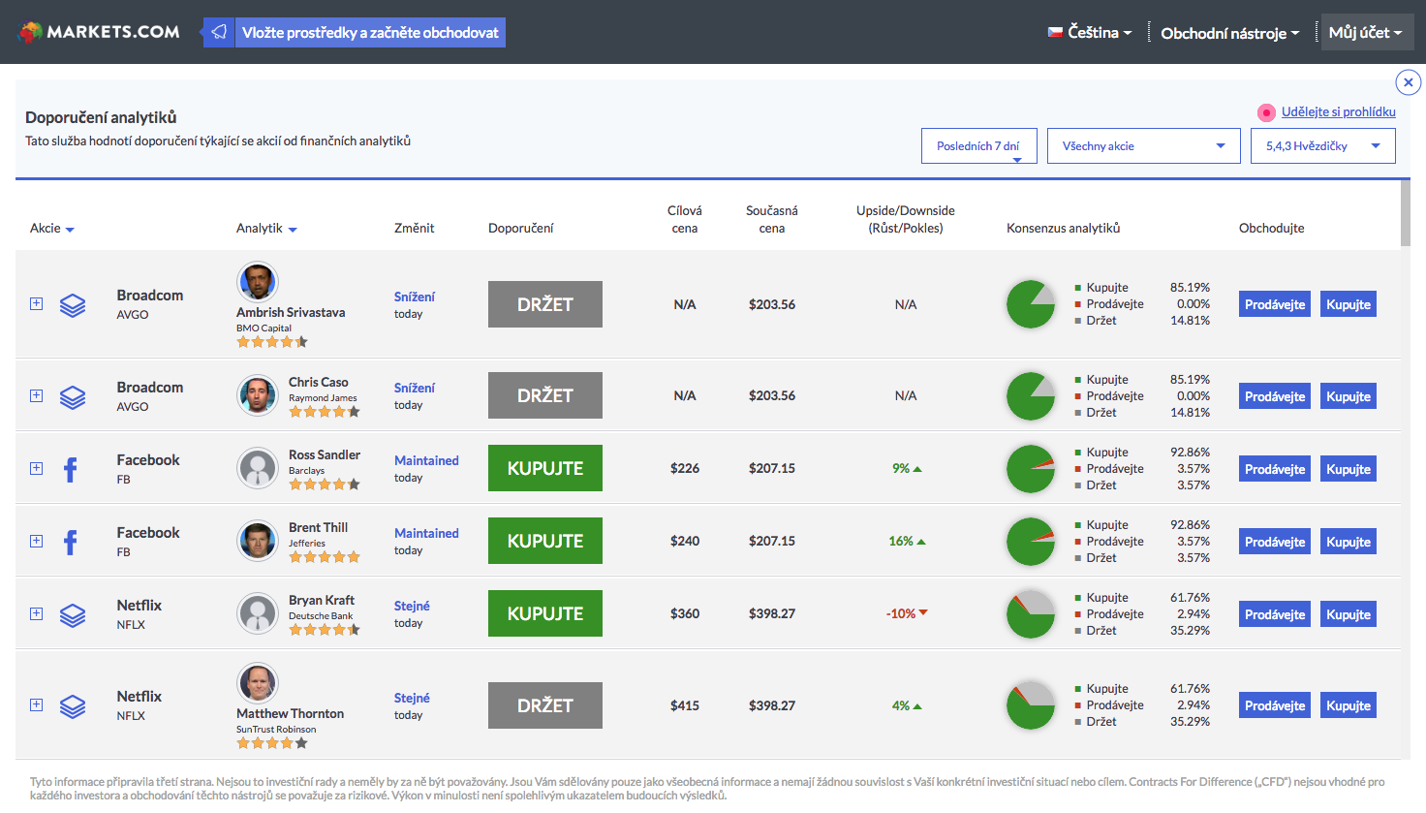Screen dimensions: 1426x813
Task: Click Matthew Thornton's analyst photo
Action: pyautogui.click(x=258, y=683)
